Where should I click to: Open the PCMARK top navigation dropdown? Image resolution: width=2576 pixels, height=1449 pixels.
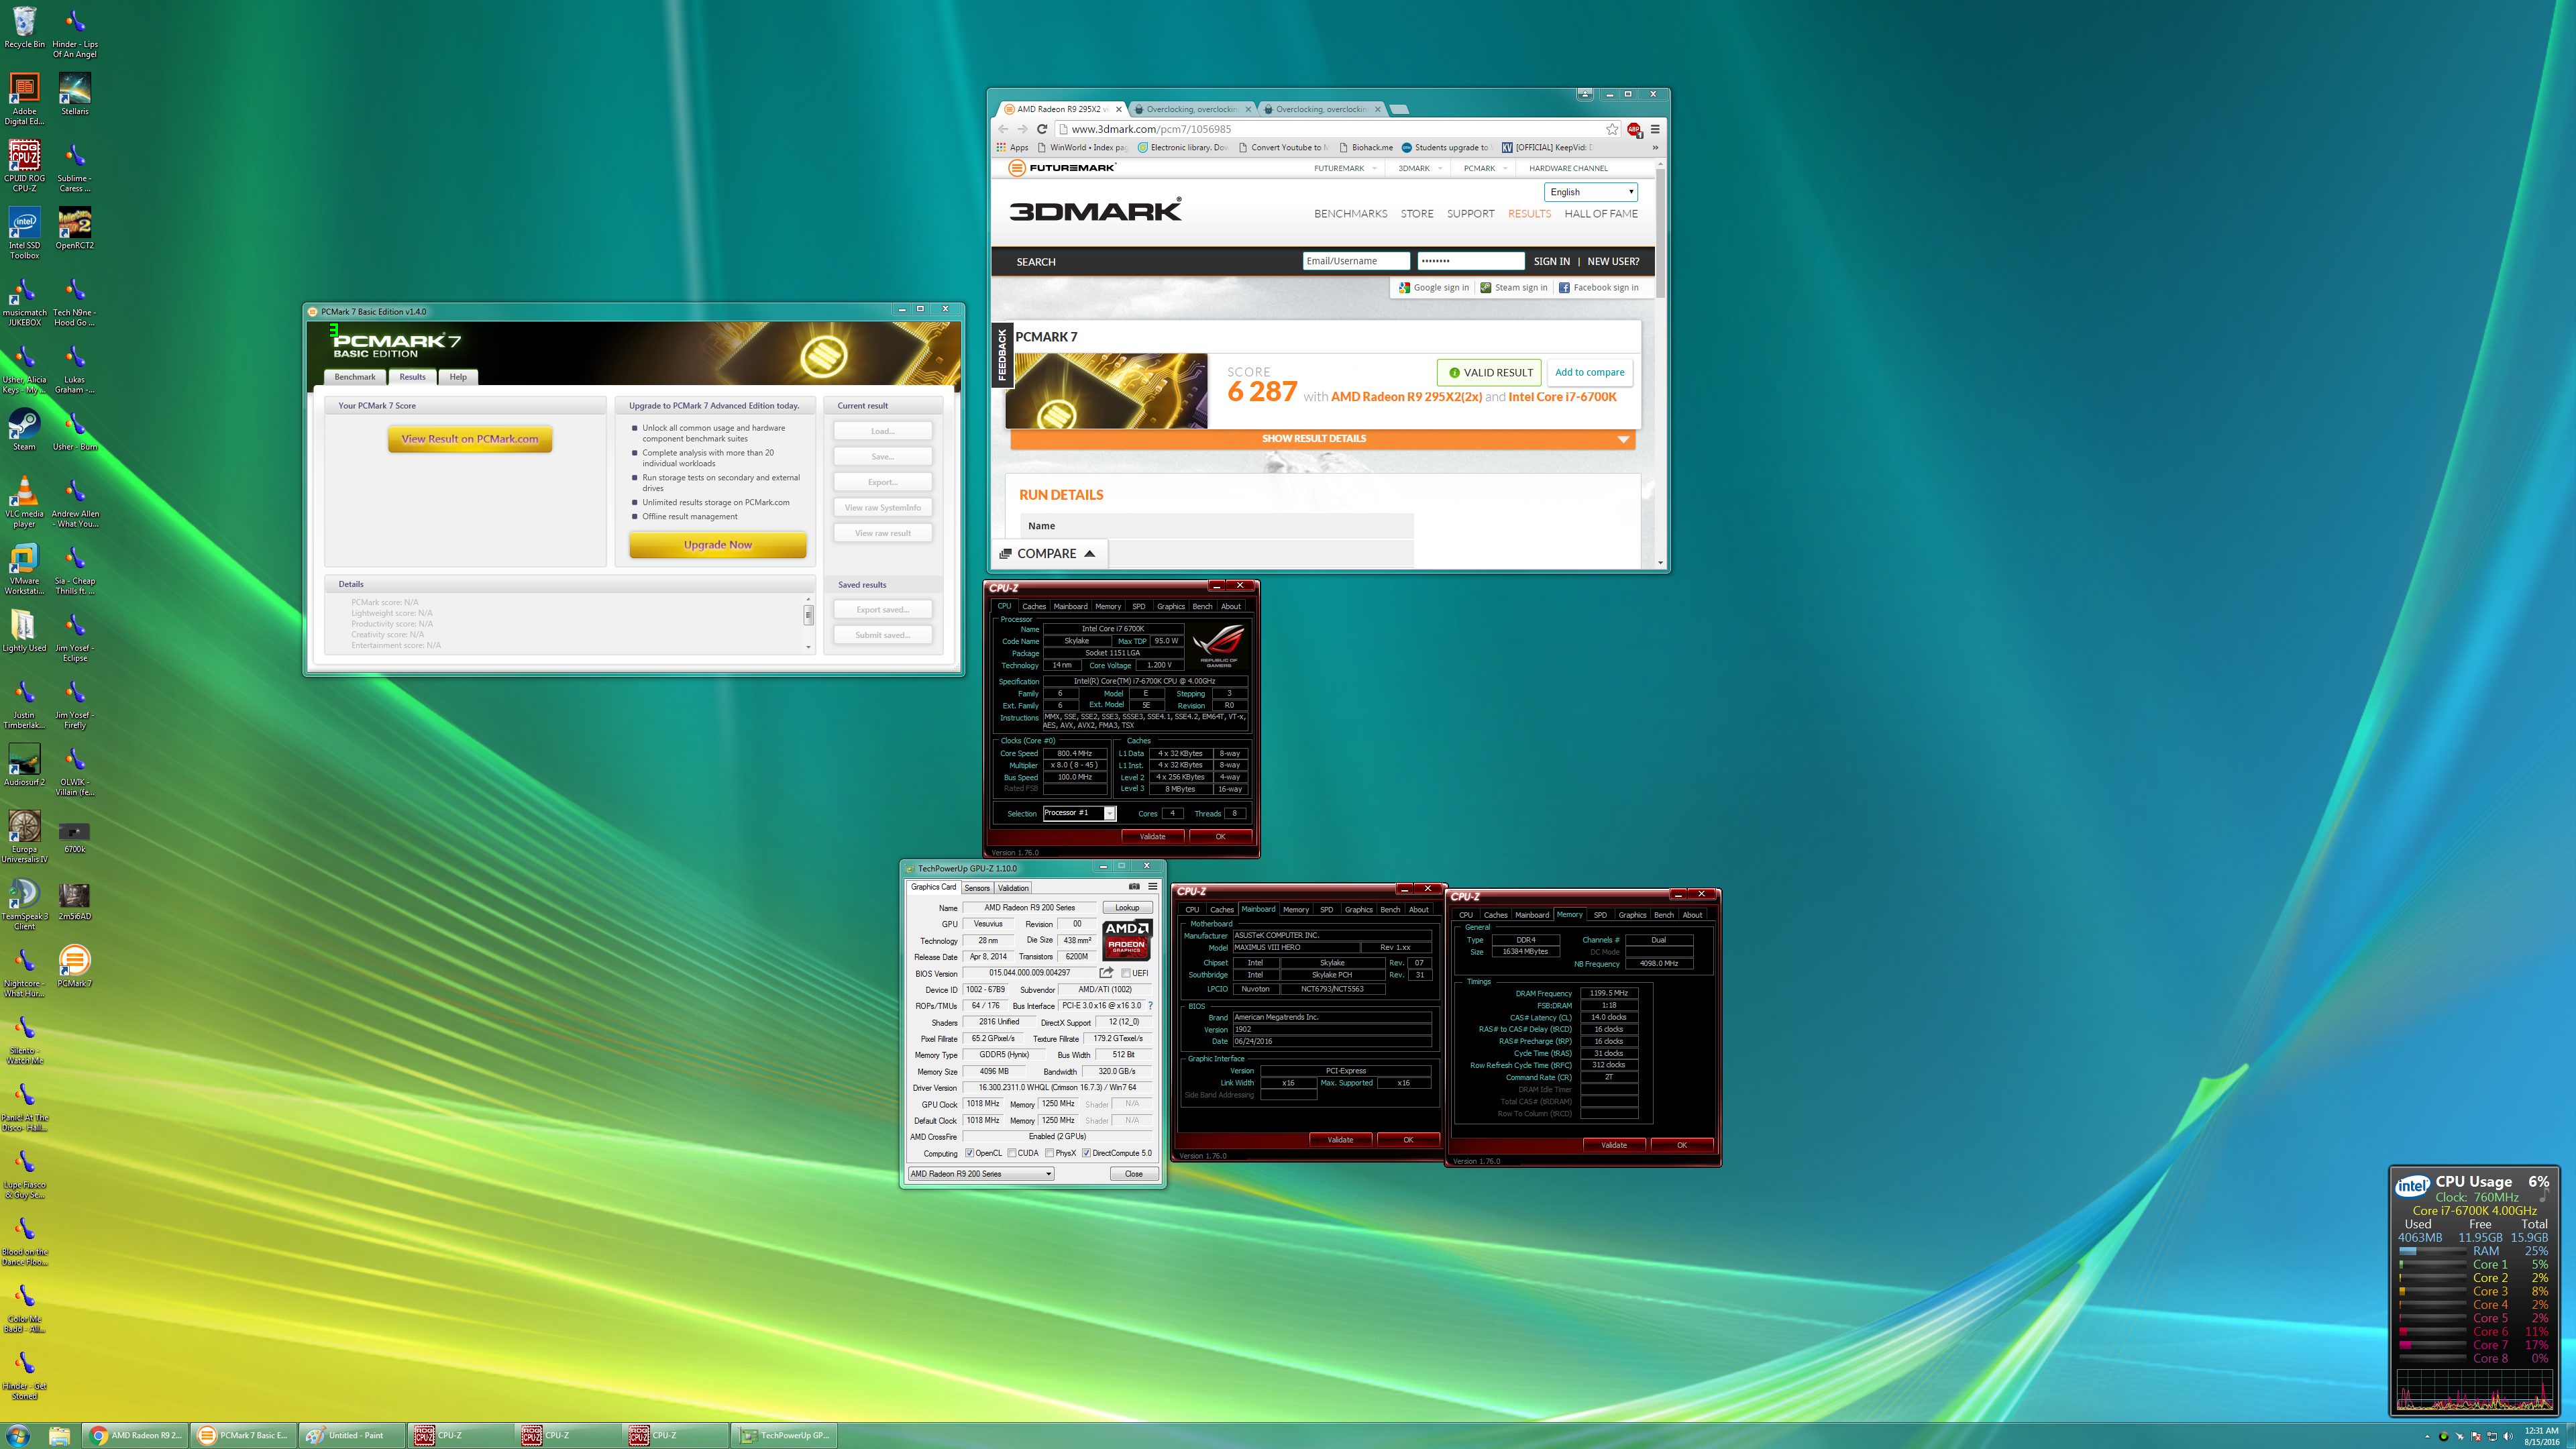click(x=1485, y=168)
